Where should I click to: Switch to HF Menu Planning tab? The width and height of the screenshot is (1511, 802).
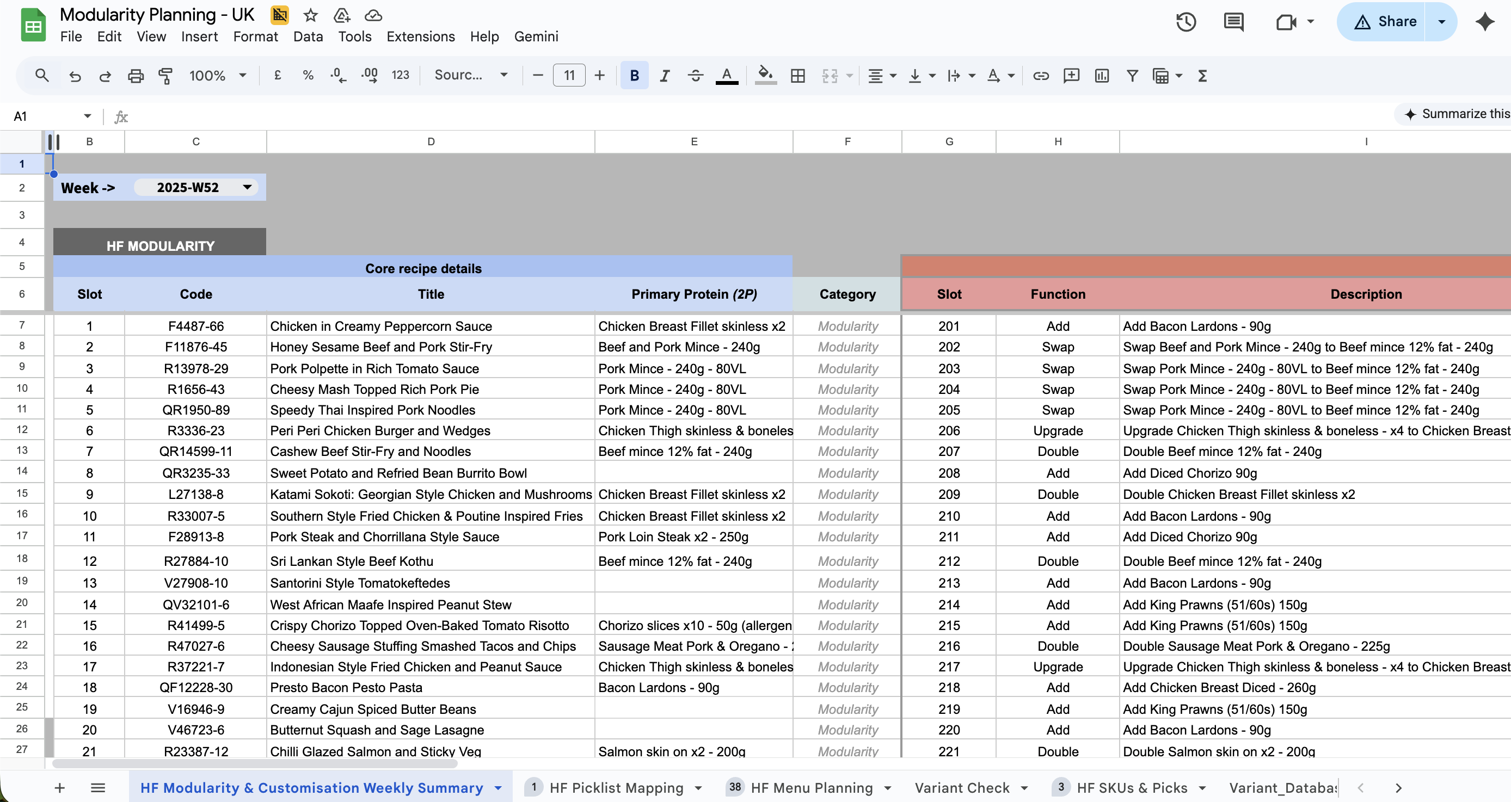[x=811, y=787]
